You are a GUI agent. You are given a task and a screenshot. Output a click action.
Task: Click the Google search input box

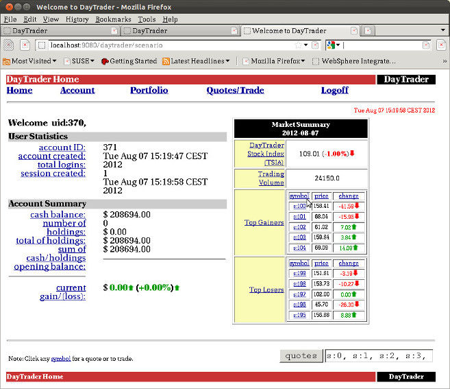382,45
